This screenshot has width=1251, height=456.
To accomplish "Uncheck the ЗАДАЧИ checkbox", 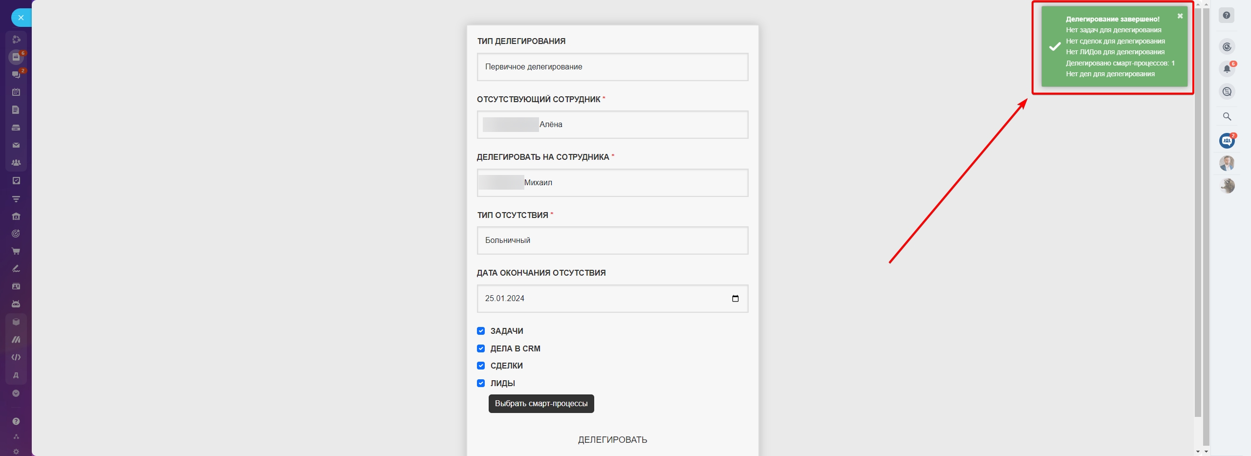I will click(481, 331).
